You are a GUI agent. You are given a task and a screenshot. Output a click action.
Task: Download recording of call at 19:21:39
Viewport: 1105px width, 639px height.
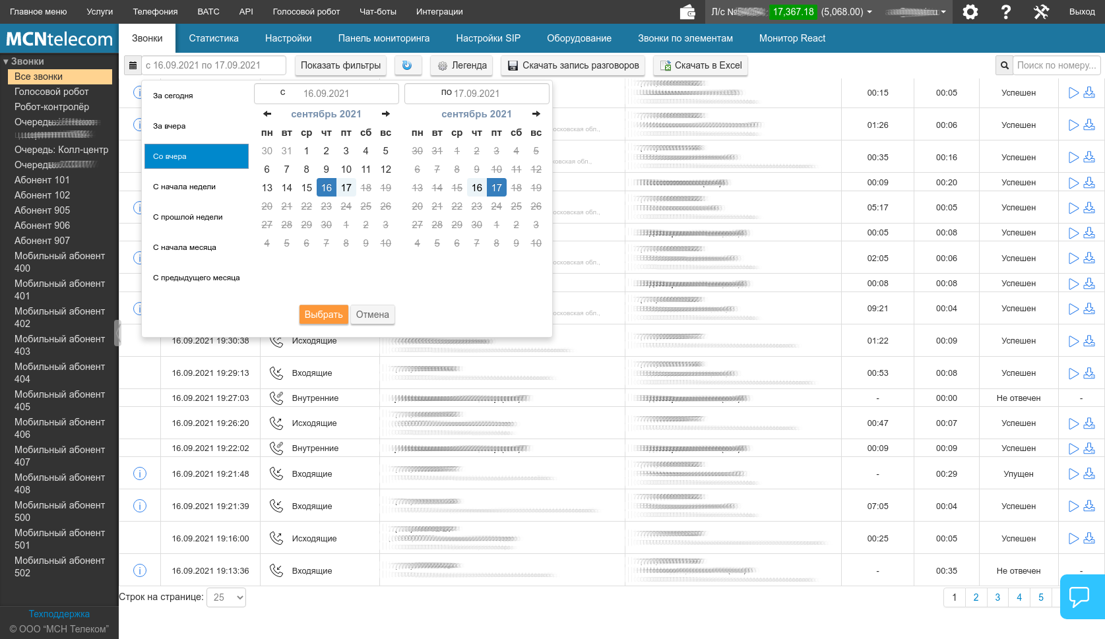(x=1089, y=506)
